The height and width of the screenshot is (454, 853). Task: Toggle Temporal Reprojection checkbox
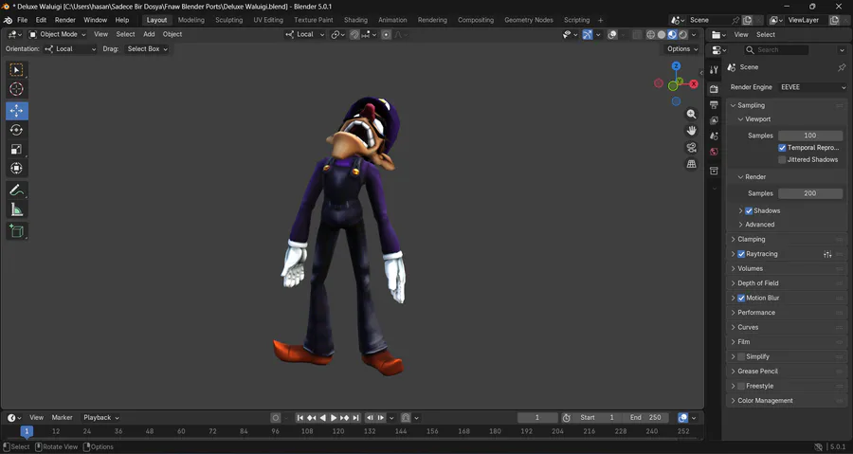[782, 148]
